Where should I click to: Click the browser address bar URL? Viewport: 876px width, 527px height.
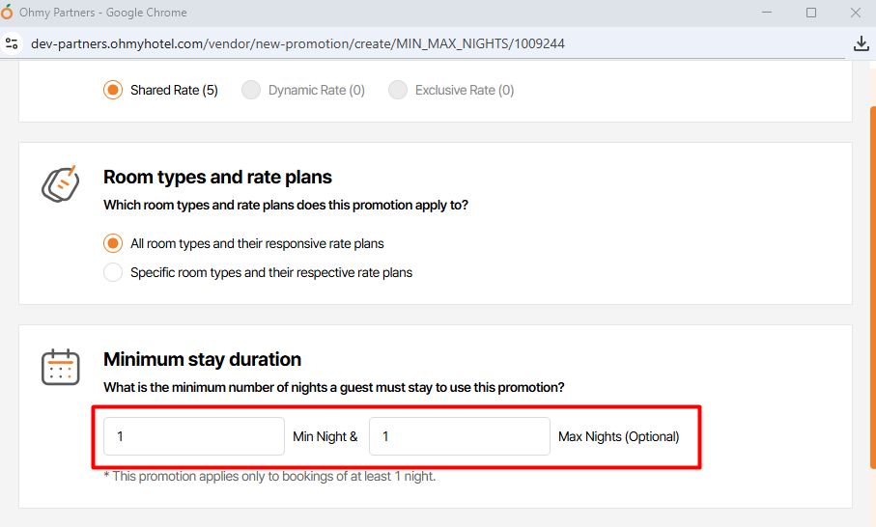[x=297, y=43]
